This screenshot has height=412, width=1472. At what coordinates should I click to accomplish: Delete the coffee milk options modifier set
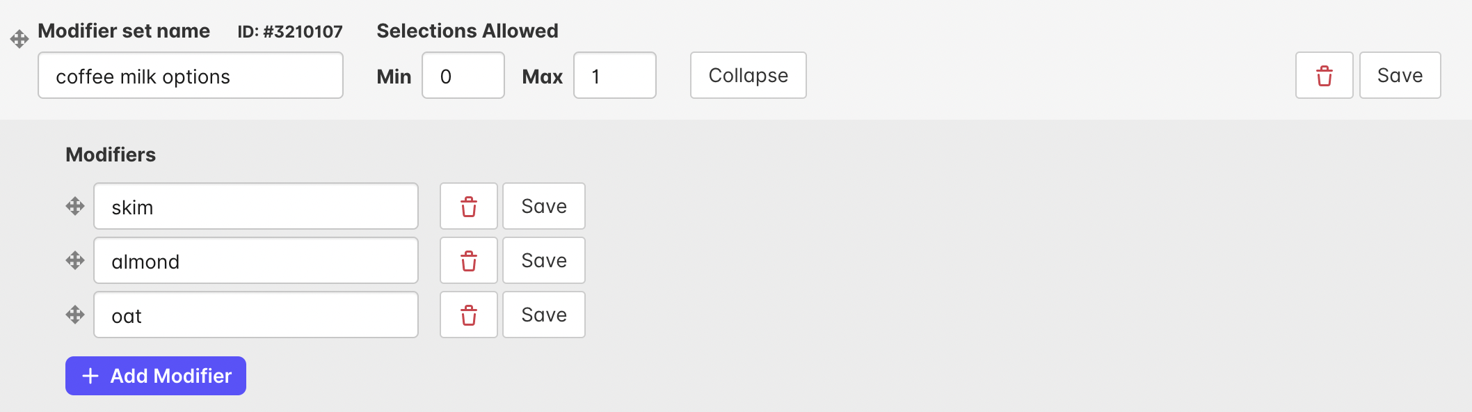(1324, 75)
